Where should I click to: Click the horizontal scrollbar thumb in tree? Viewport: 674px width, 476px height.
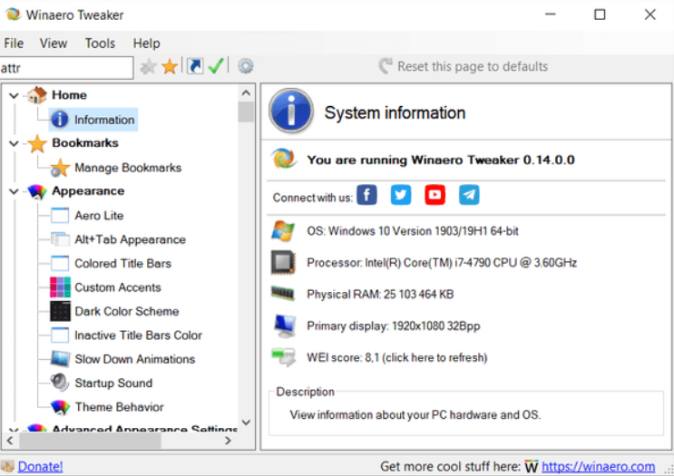coord(91,441)
